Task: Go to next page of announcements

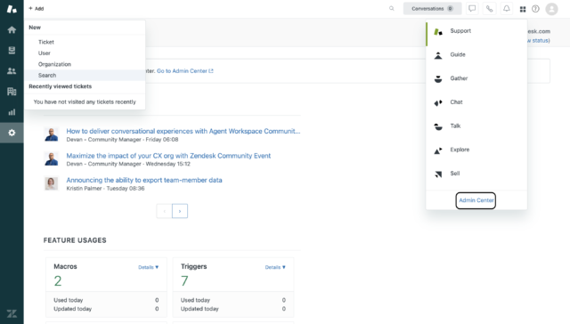Action: [180, 211]
